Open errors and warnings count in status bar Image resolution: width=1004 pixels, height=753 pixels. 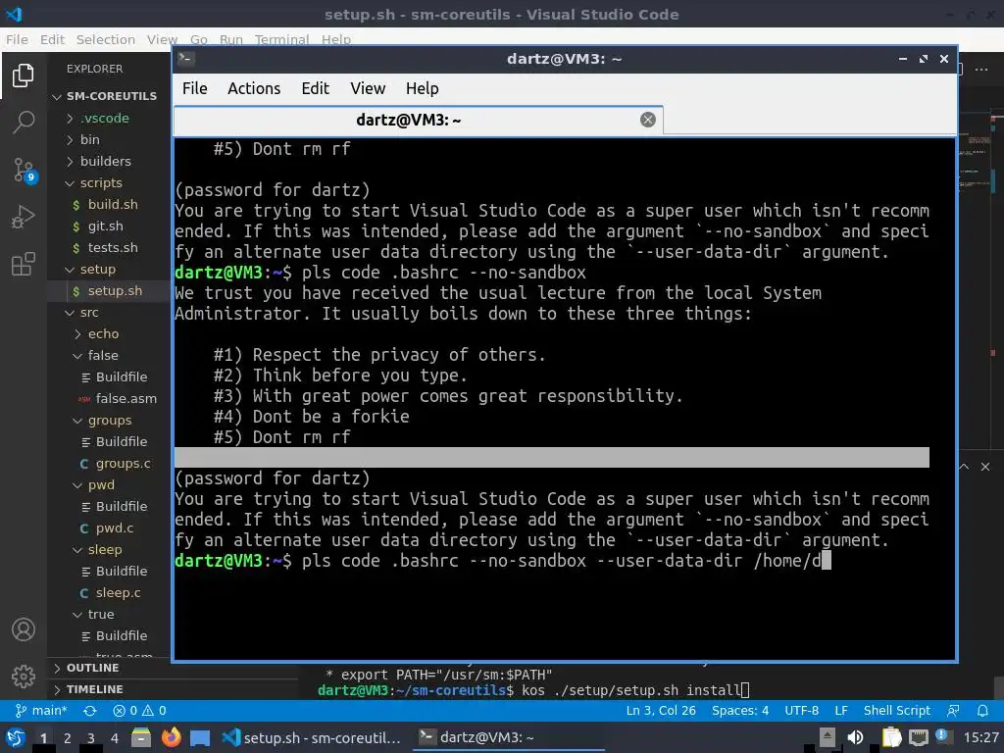(139, 710)
